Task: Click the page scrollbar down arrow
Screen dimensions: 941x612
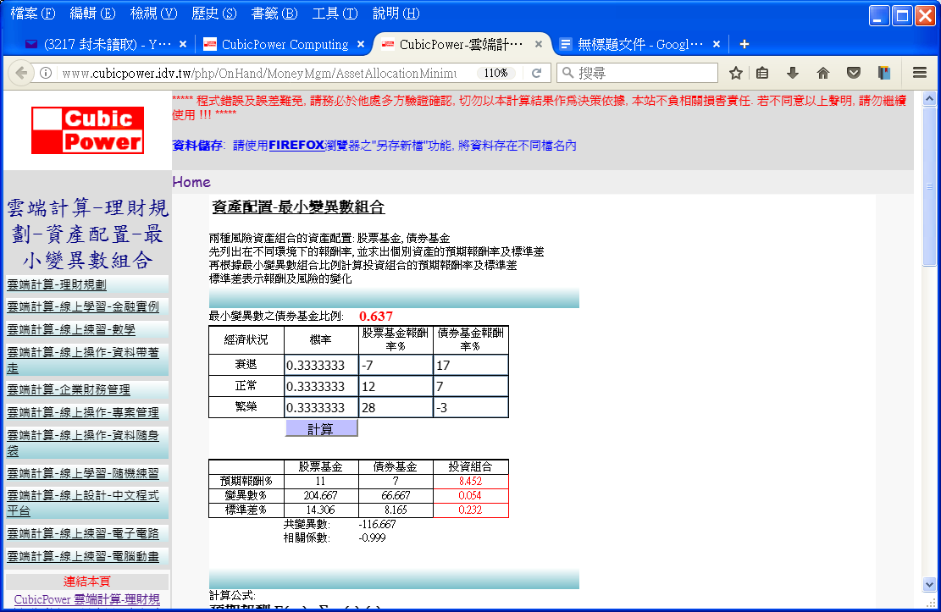Action: pos(929,584)
